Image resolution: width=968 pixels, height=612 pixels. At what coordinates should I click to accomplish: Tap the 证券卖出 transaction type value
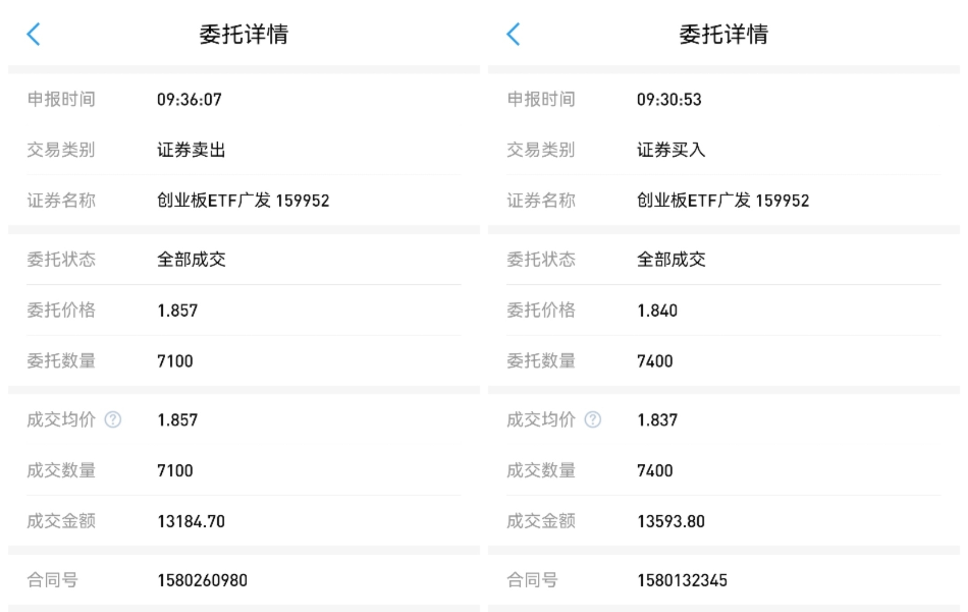pos(191,150)
